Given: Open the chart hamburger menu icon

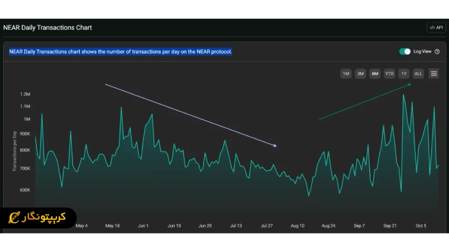Looking at the screenshot, I should (434, 74).
